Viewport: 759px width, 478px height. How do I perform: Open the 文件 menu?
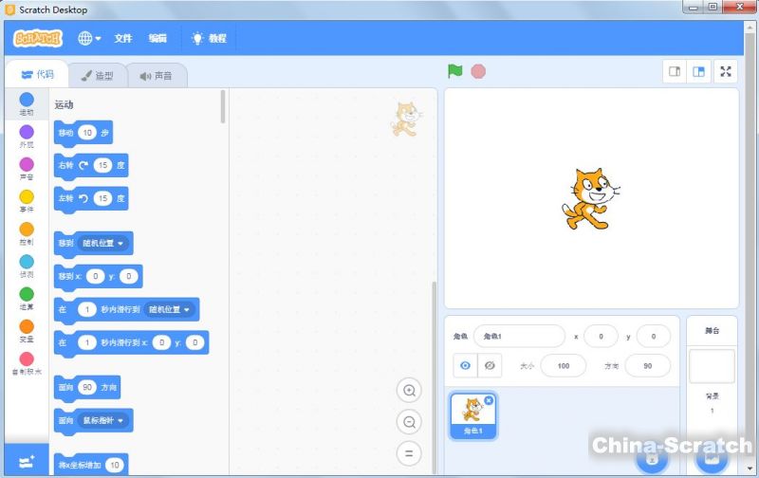pyautogui.click(x=123, y=39)
